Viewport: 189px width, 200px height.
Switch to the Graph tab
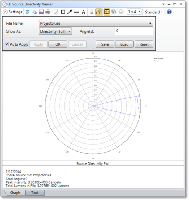point(15,193)
